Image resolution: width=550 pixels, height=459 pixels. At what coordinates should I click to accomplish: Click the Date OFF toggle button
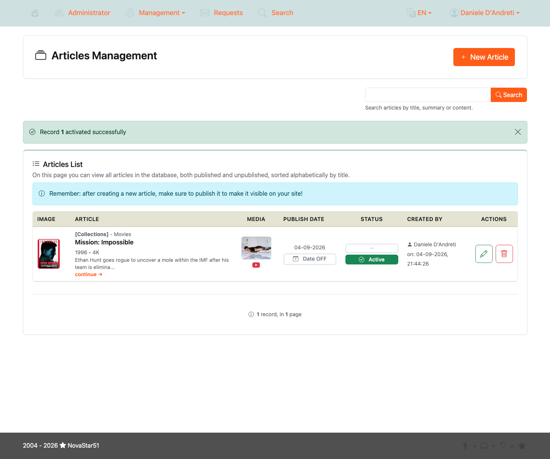(310, 259)
